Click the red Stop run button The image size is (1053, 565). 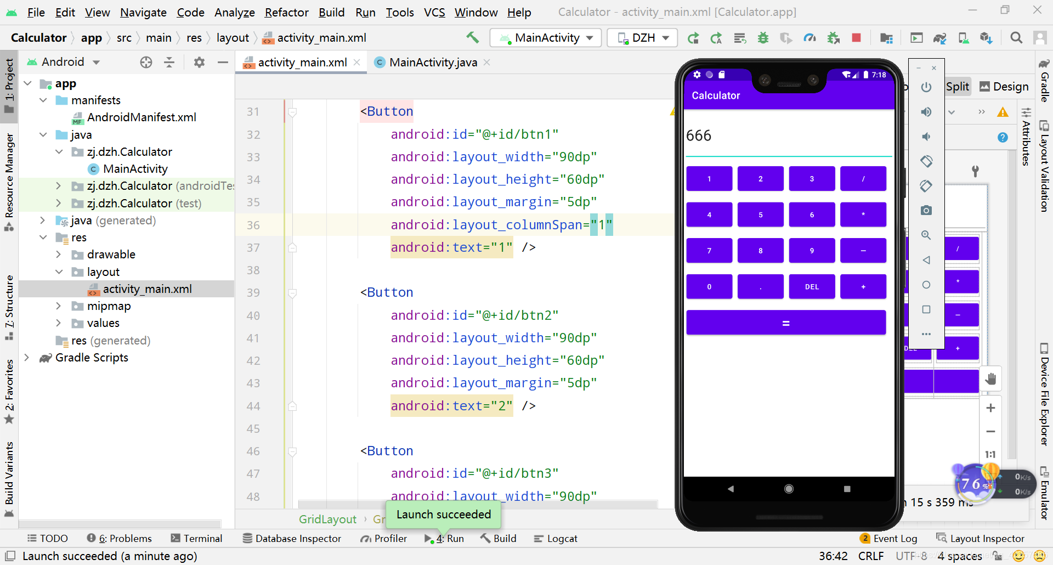[856, 37]
